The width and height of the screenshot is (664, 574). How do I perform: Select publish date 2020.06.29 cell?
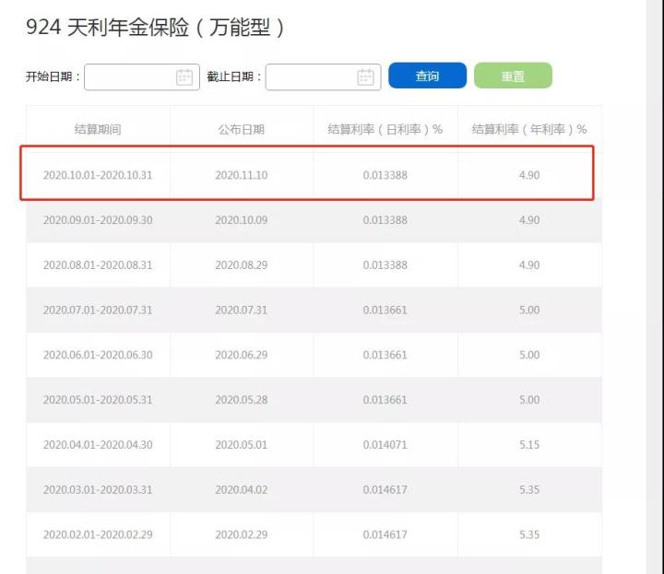point(242,355)
